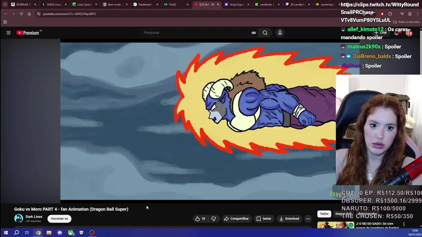Open Todos os favoritos bookmarks folder
The height and width of the screenshot is (237, 422).
407,22
